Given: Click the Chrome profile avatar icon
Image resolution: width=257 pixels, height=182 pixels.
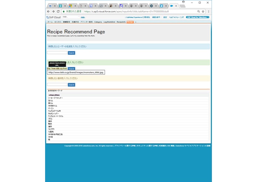Looking at the screenshot, I should tap(183, 2).
